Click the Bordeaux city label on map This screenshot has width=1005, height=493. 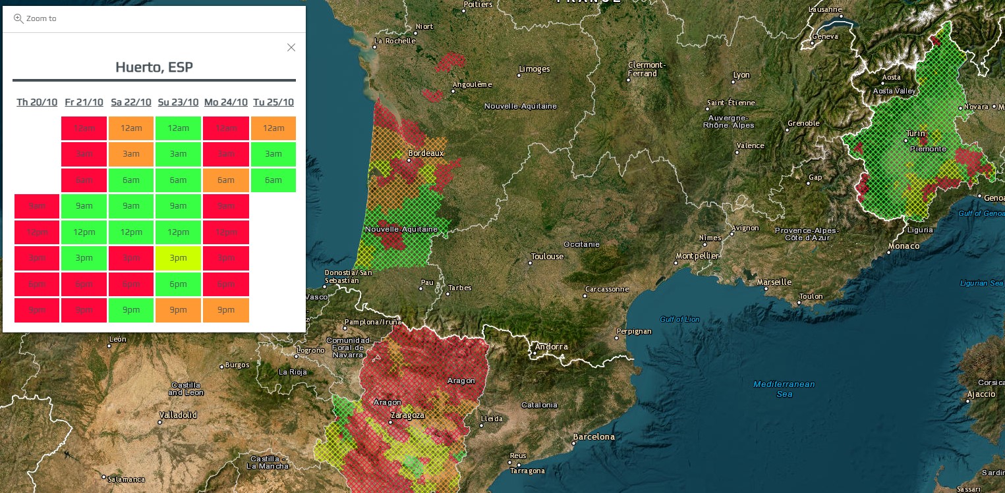tap(426, 153)
